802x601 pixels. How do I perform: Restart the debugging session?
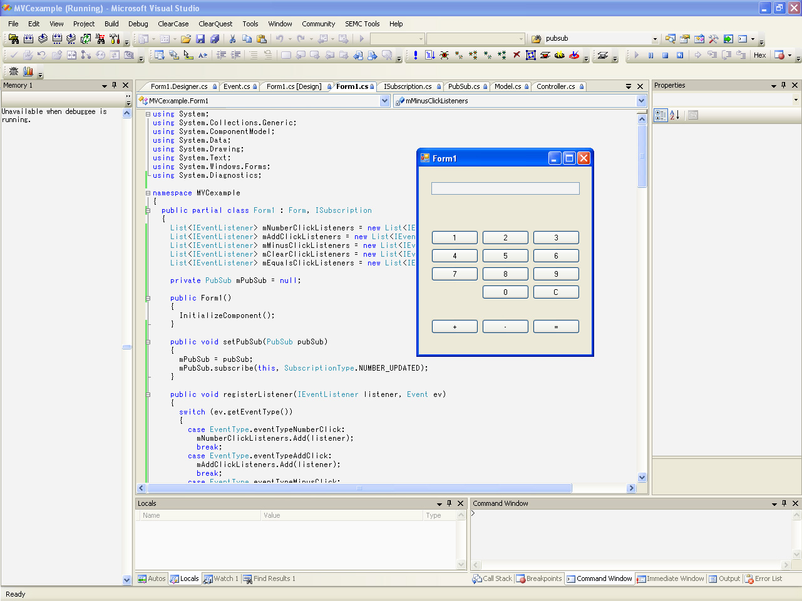(680, 55)
